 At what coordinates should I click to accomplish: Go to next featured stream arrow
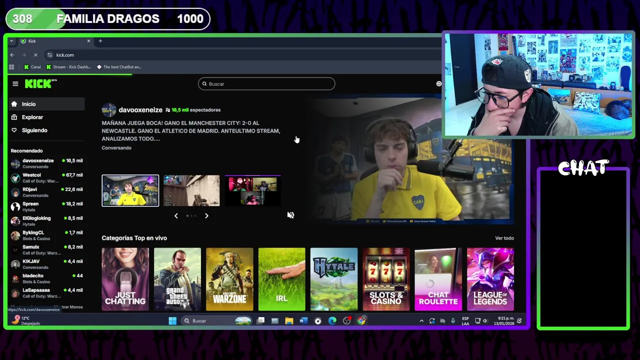point(206,216)
